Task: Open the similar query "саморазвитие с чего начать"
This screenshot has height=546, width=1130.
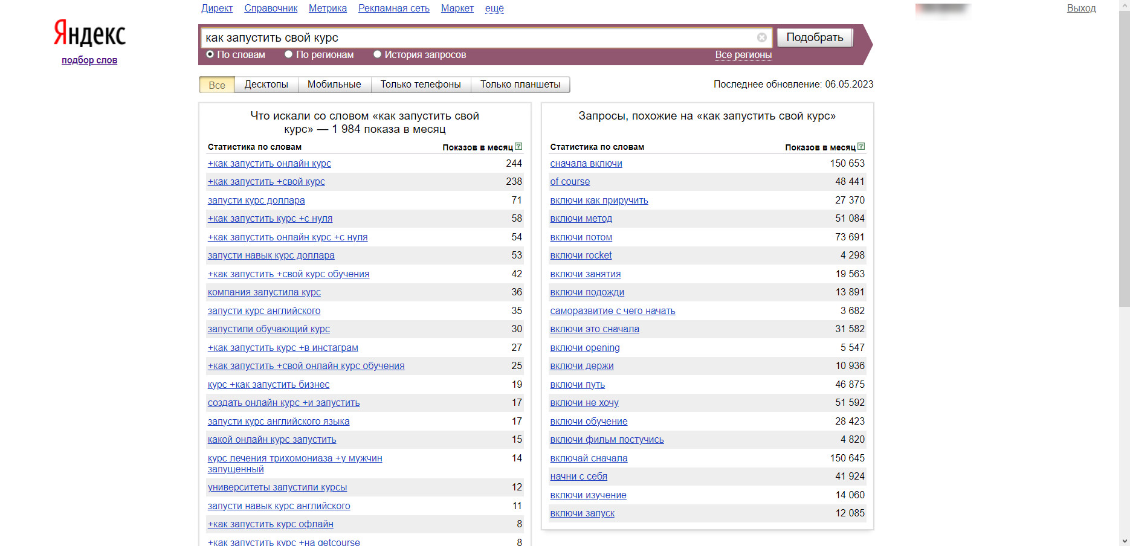Action: point(613,311)
